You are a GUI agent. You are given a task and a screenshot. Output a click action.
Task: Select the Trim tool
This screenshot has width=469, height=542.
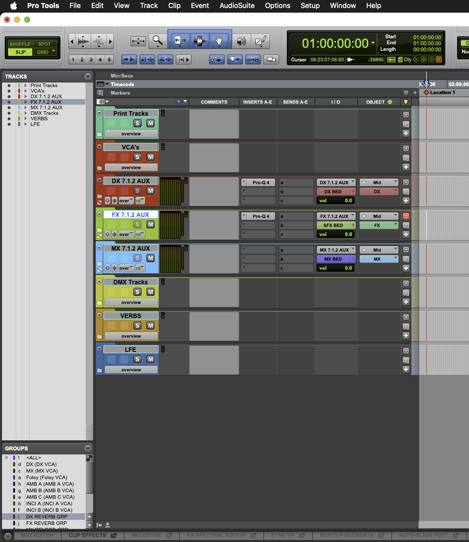coord(180,41)
